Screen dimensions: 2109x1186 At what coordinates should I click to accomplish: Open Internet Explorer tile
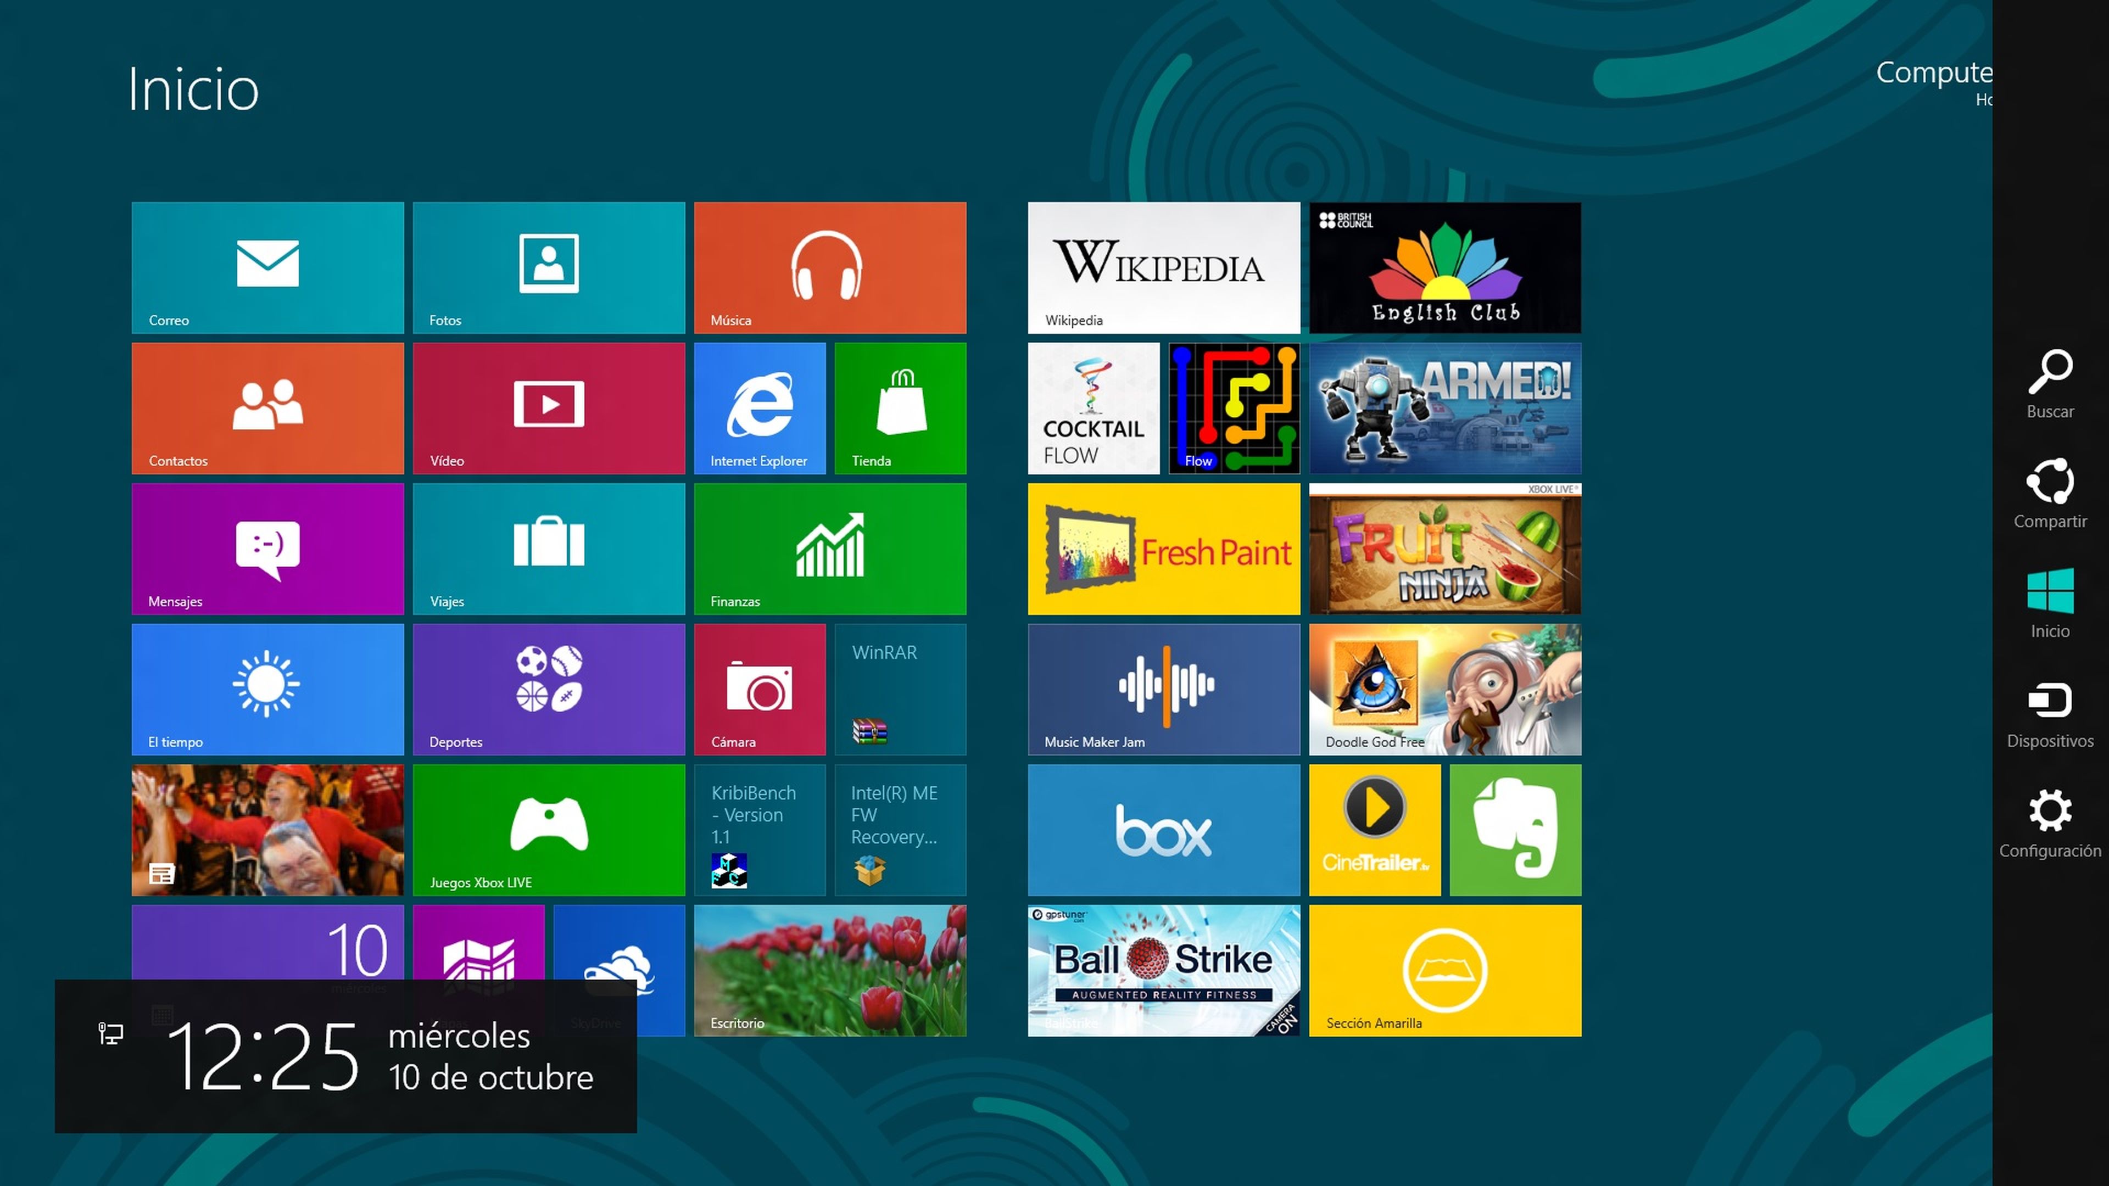[x=759, y=407]
